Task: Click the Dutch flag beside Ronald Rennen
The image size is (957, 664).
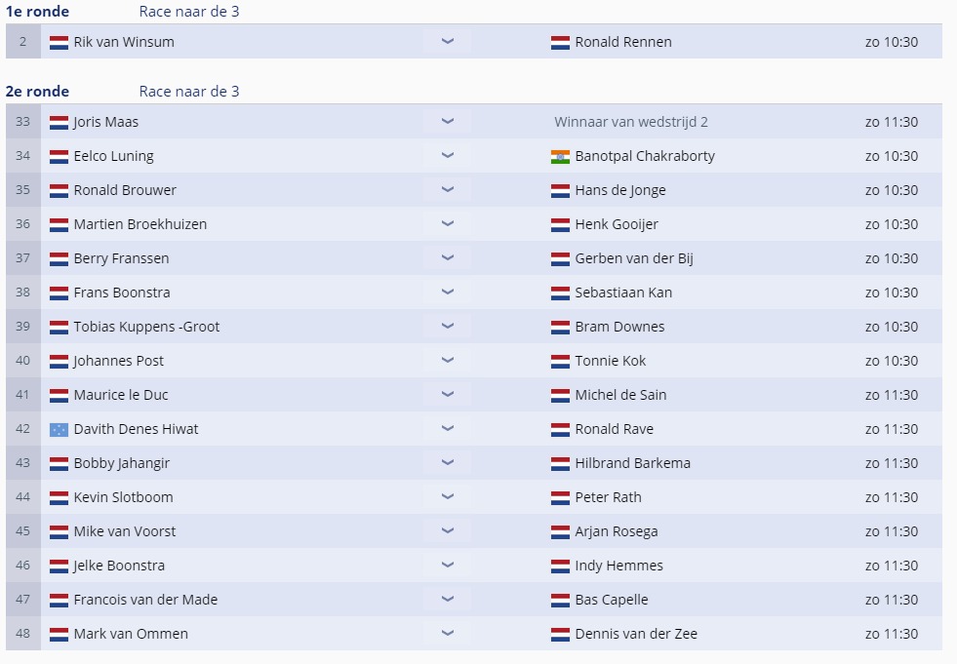Action: 560,43
